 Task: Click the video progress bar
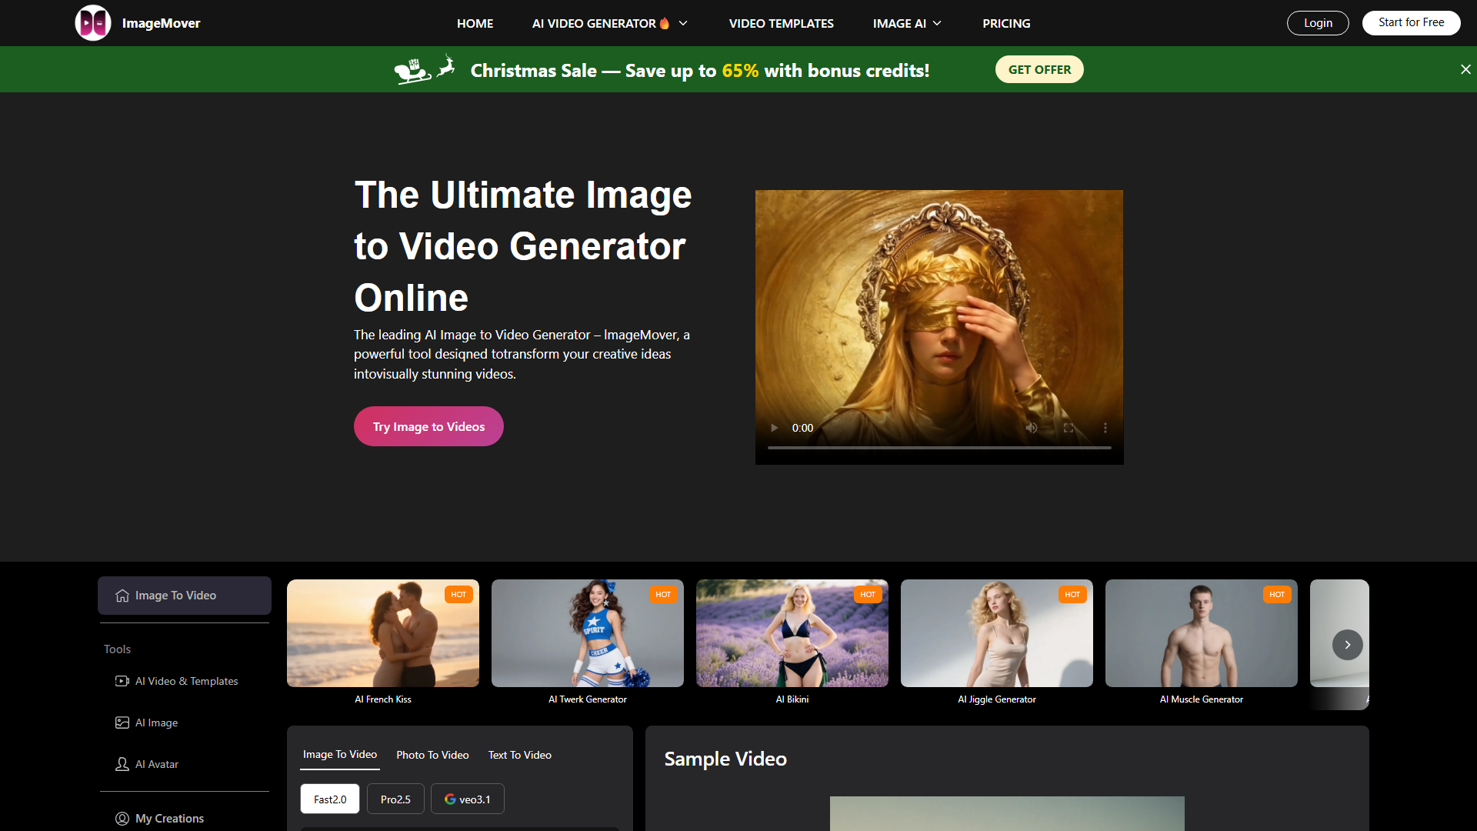[939, 446]
